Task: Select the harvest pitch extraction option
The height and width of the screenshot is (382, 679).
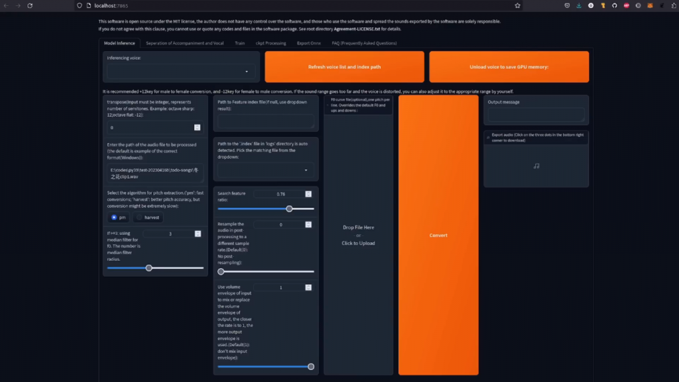Action: (x=148, y=218)
